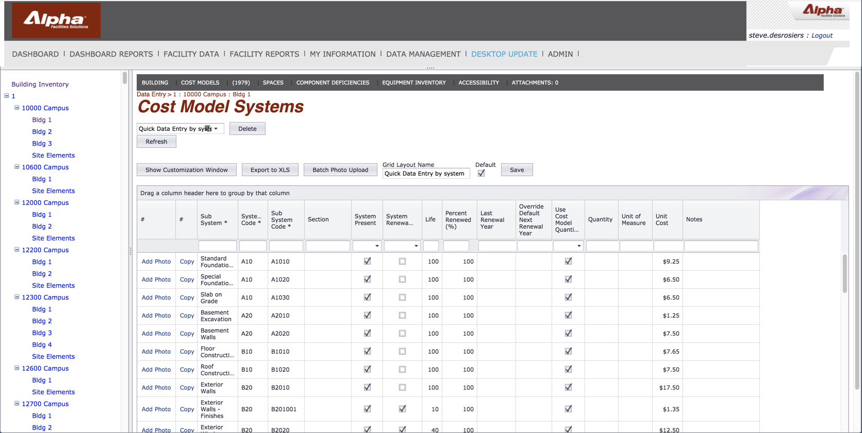Export the grid to XLS

270,170
